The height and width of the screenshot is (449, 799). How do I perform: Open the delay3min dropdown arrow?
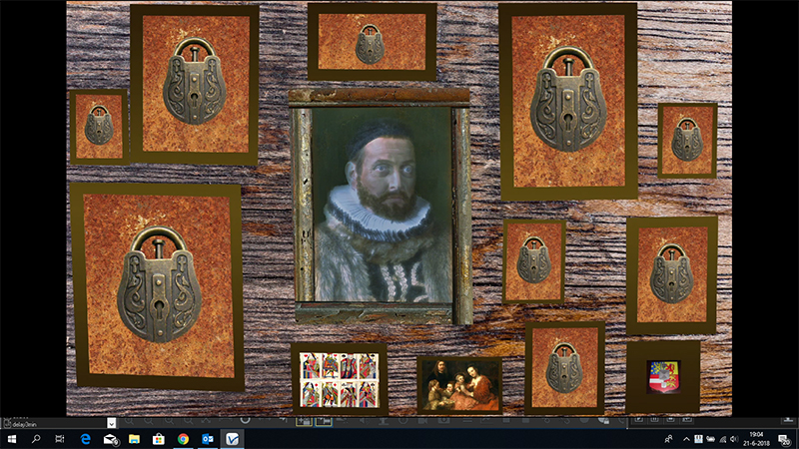pos(112,423)
